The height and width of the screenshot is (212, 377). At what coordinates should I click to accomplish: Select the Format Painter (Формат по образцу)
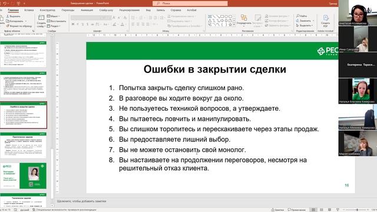click(19, 26)
